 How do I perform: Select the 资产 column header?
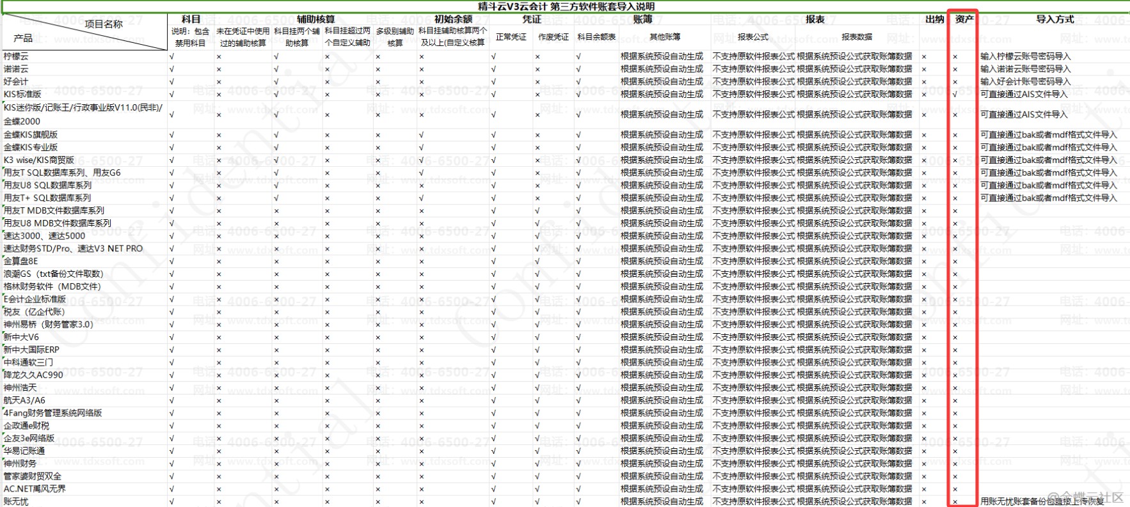[x=964, y=19]
